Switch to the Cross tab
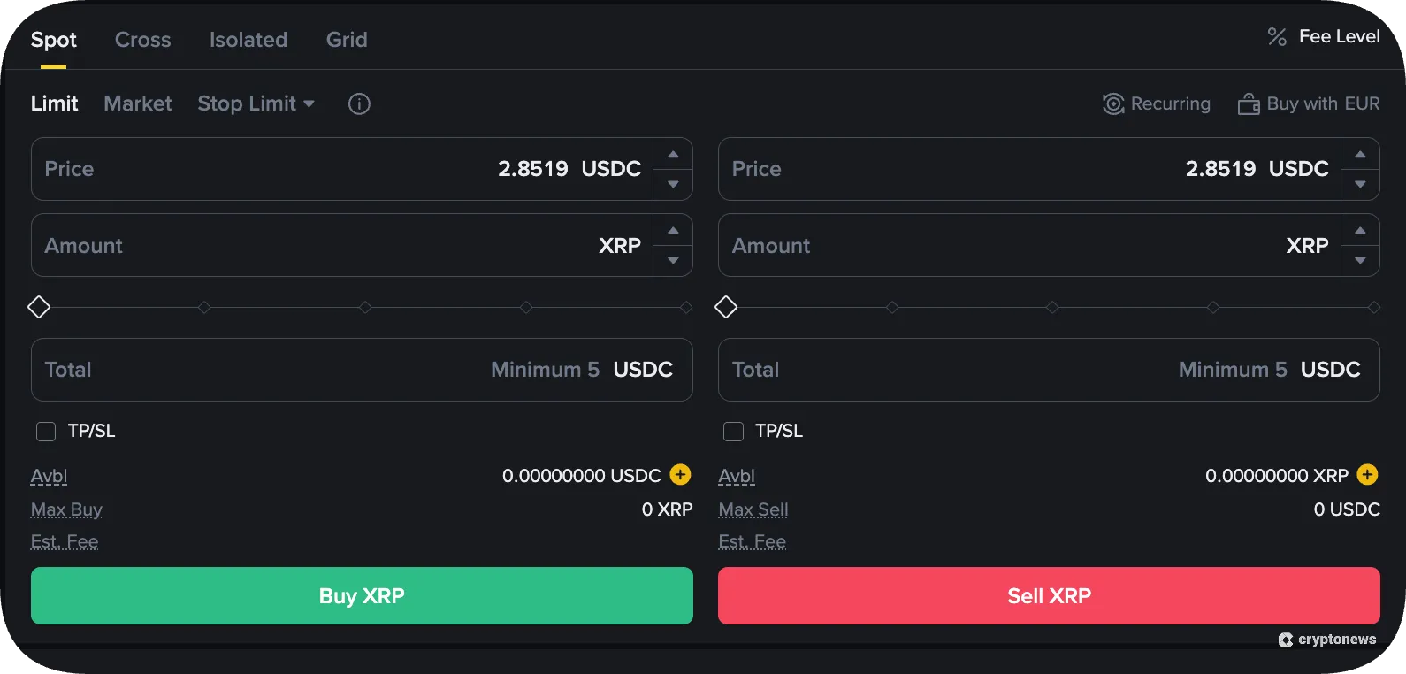This screenshot has height=674, width=1406. click(x=142, y=40)
